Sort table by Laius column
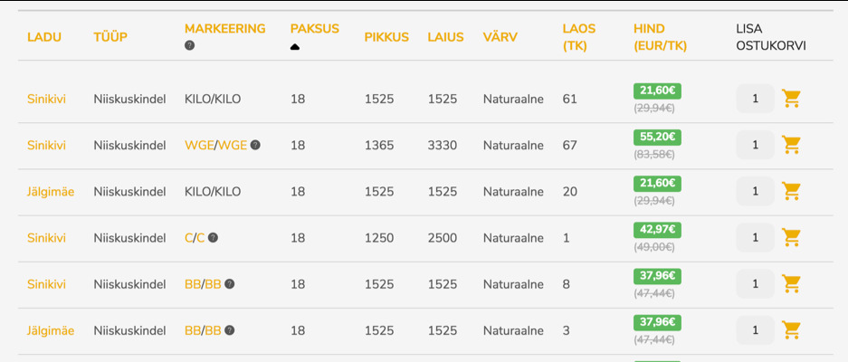The image size is (848, 362). pos(445,37)
